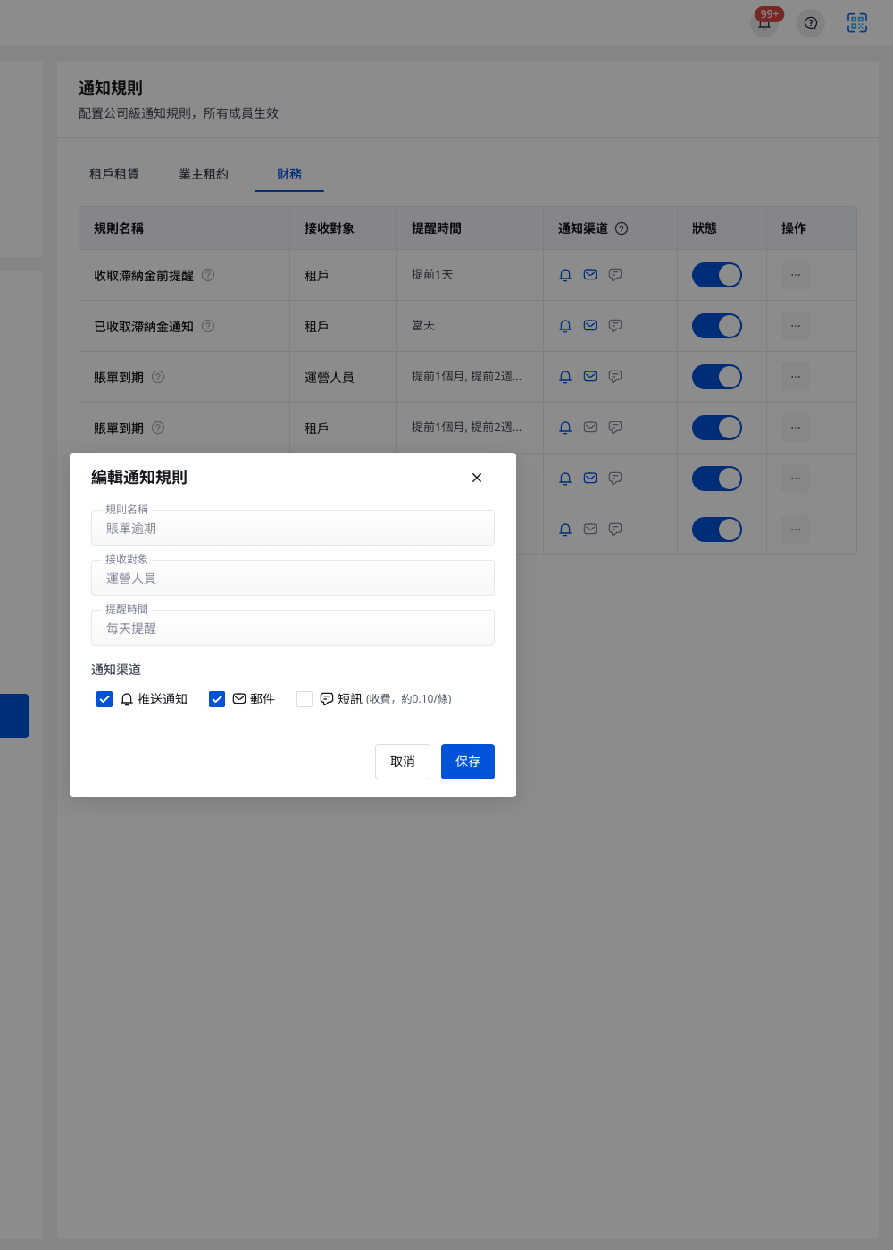Click help icon beside 收取滯納金前提醒
The height and width of the screenshot is (1250, 893).
pos(208,275)
